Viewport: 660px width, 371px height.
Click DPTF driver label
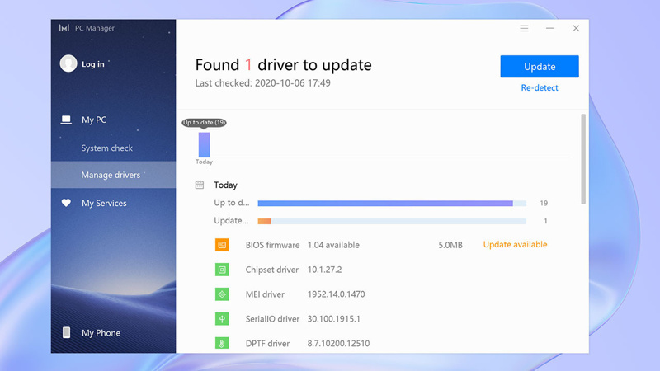pos(267,343)
